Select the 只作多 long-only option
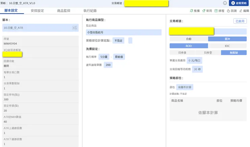250x147 pixels. [x=182, y=52]
